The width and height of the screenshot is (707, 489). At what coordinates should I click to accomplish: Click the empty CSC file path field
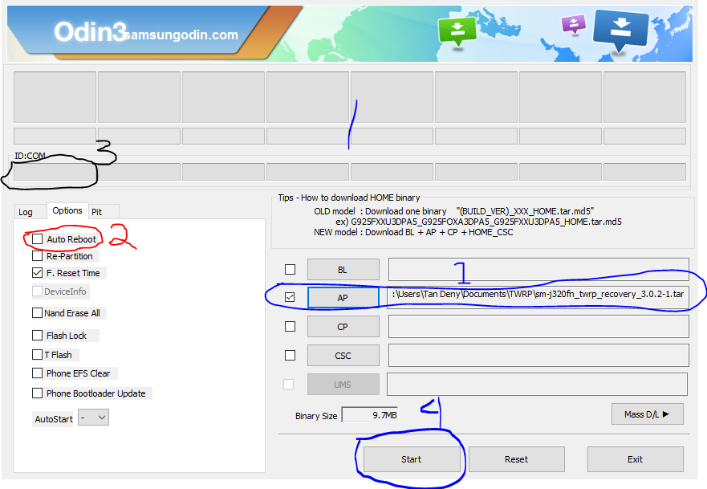[538, 356]
